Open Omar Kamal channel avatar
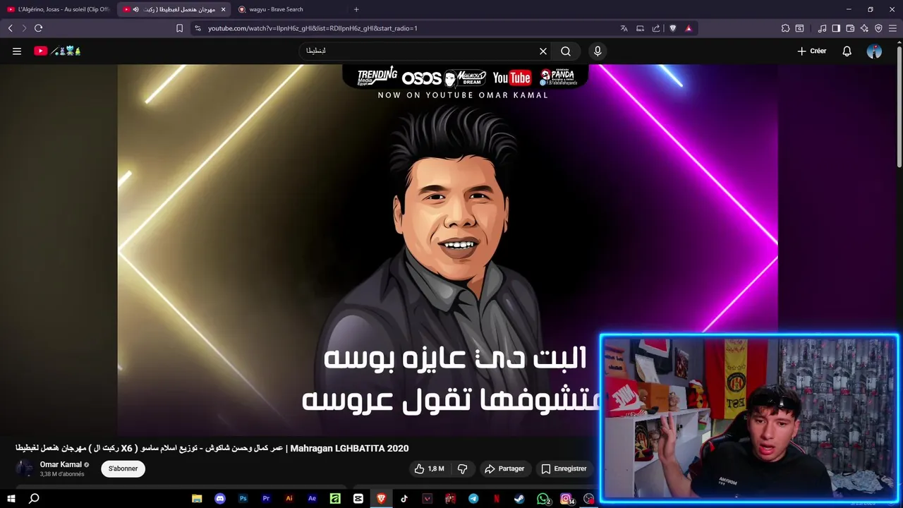The width and height of the screenshot is (903, 508). click(25, 468)
